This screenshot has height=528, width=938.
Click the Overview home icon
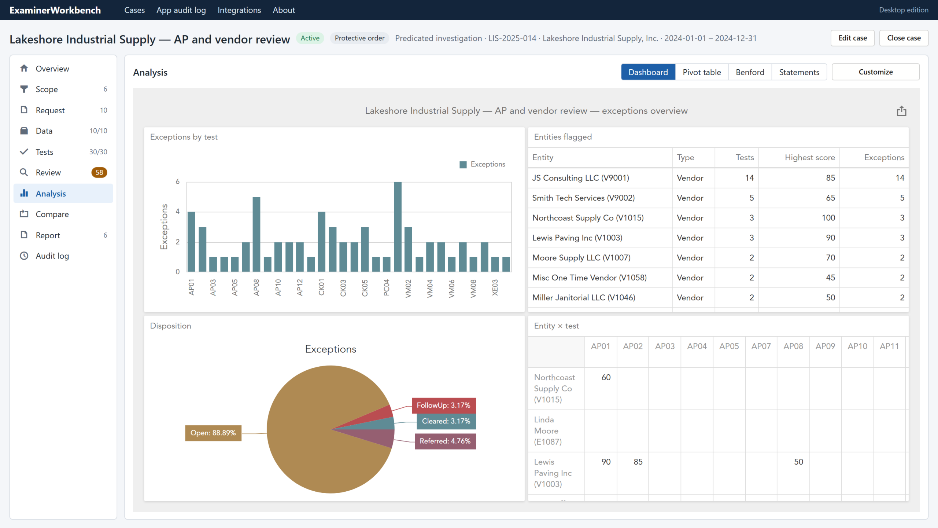click(24, 69)
